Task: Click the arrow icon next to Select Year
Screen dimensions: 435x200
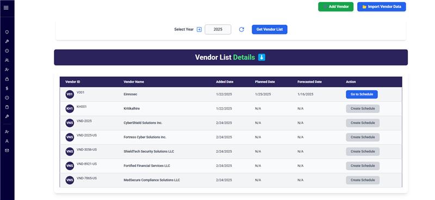Action: coord(199,30)
